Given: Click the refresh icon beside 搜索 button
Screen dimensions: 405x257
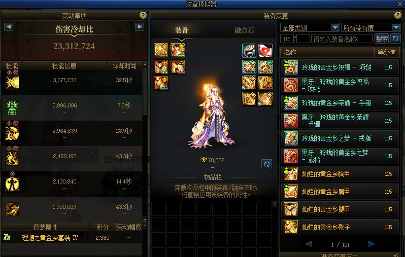Looking at the screenshot, I should (x=395, y=39).
